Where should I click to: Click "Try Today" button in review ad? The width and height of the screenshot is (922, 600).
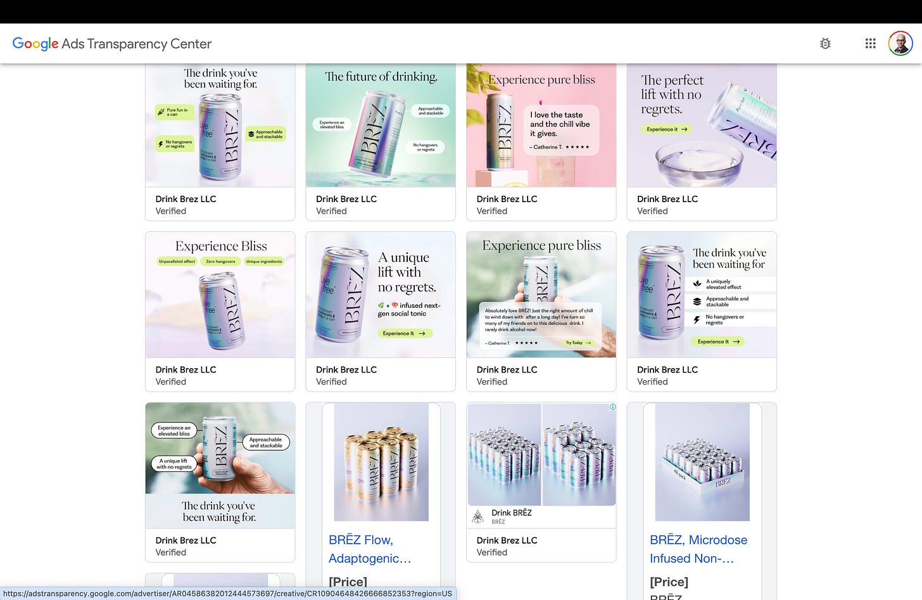click(x=579, y=343)
